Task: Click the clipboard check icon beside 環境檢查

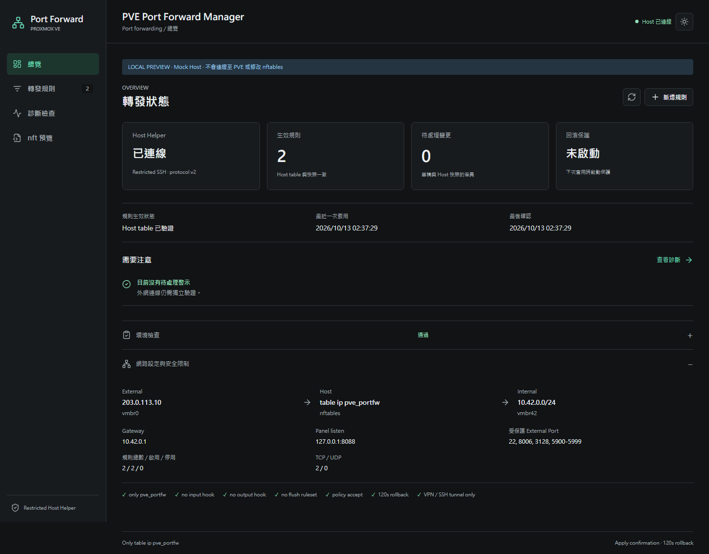Action: pos(127,335)
